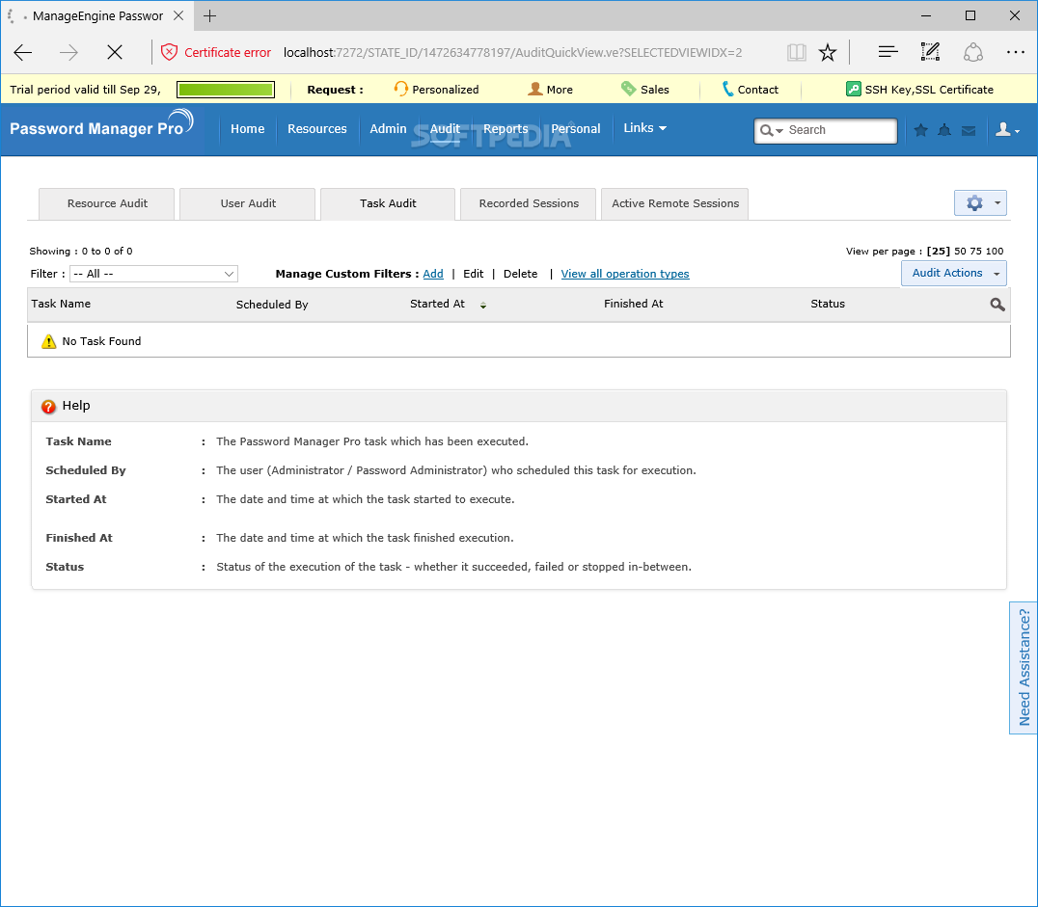Viewport: 1038px width, 907px height.
Task: Go back with browser back arrow
Action: [x=22, y=52]
